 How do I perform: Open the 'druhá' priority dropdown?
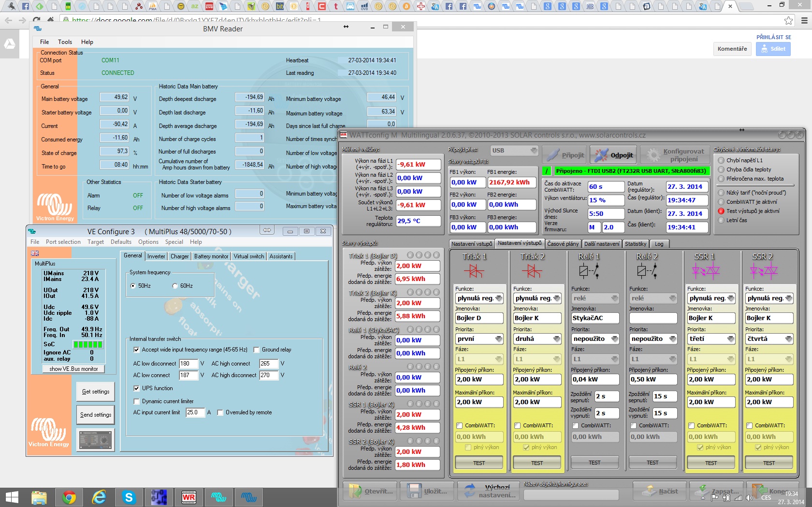tap(537, 339)
